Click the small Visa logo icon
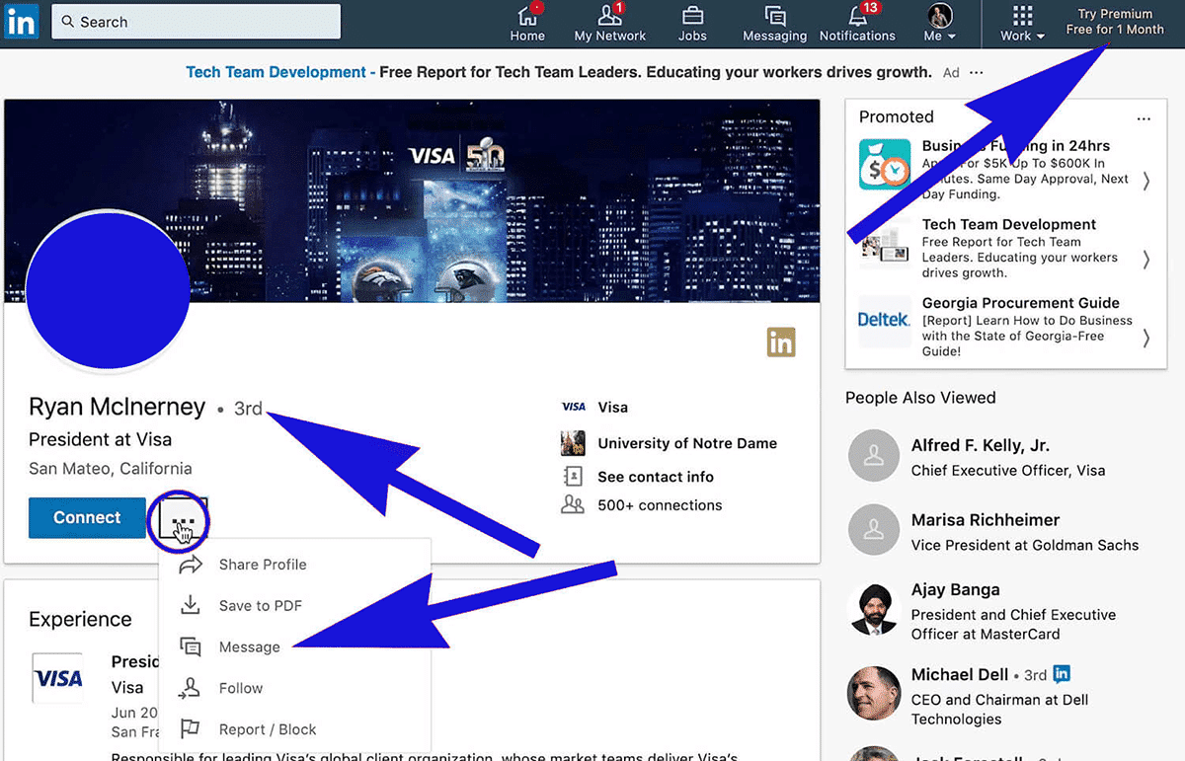 click(573, 407)
